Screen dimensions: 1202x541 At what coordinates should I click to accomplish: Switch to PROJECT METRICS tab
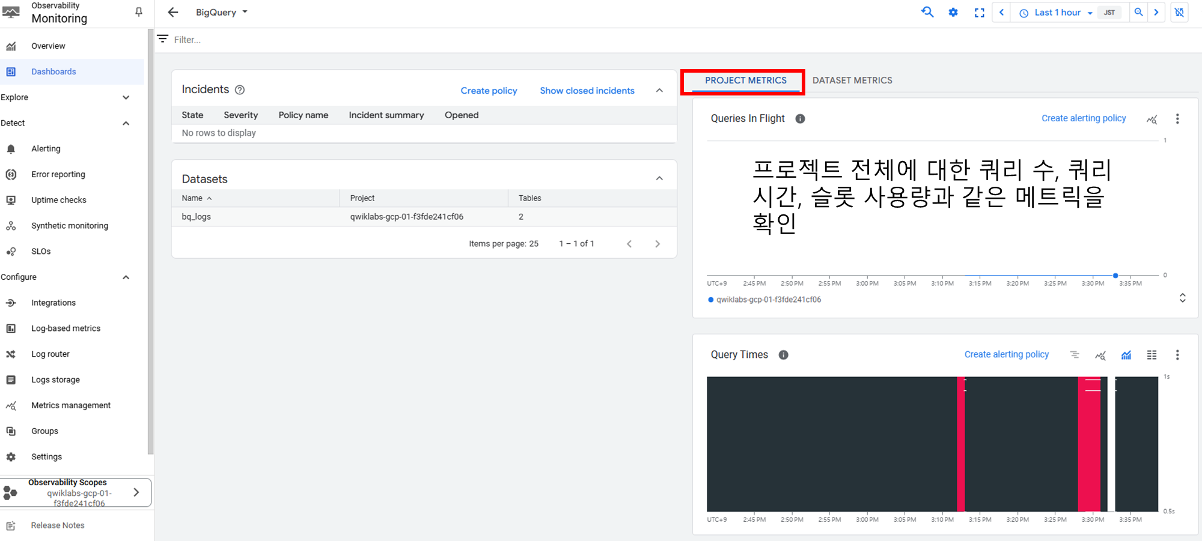coord(745,80)
